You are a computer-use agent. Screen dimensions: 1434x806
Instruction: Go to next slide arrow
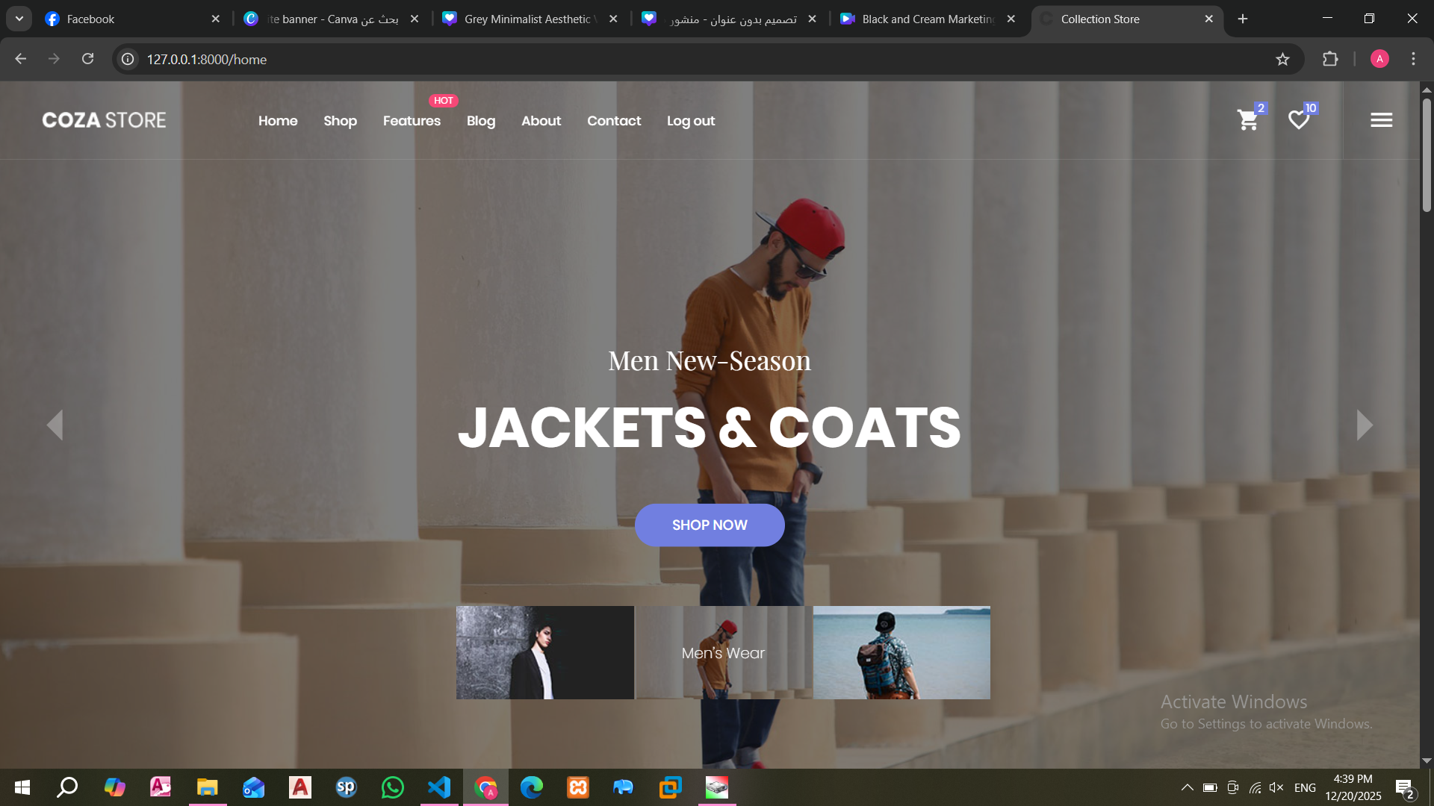(x=1364, y=425)
